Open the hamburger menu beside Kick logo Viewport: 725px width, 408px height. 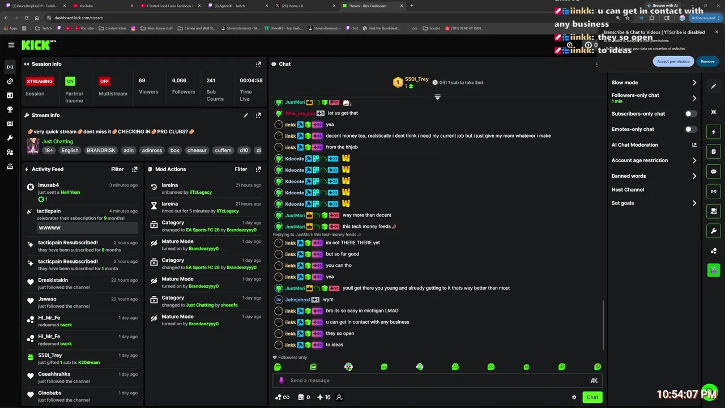11,45
